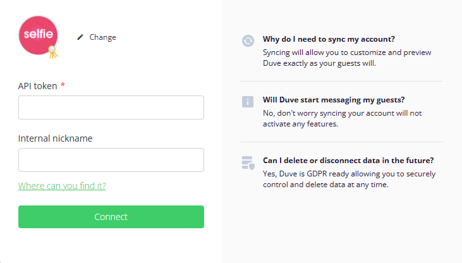Select 'Why do I need to sync my account?' heading

[329, 39]
